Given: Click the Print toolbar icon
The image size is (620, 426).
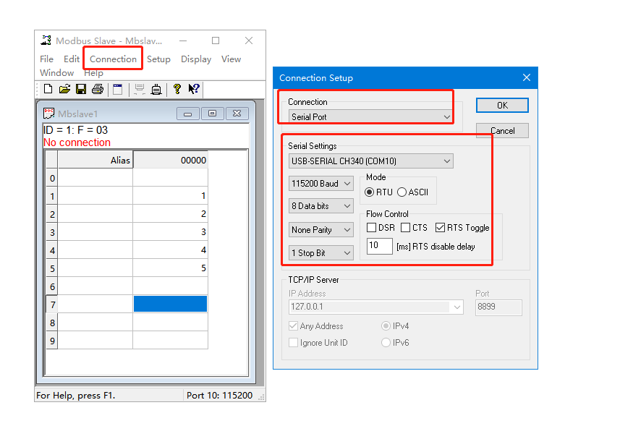Looking at the screenshot, I should click(97, 89).
